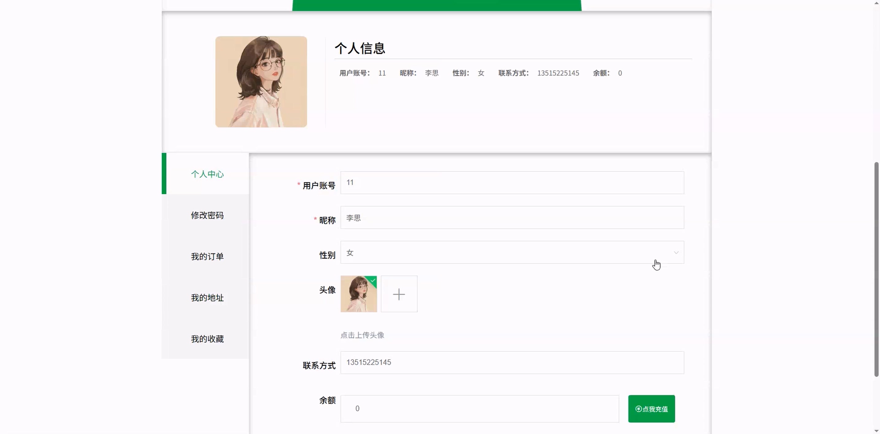This screenshot has width=880, height=434.
Task: Click the scrollbar up arrow
Action: tap(876, 2)
